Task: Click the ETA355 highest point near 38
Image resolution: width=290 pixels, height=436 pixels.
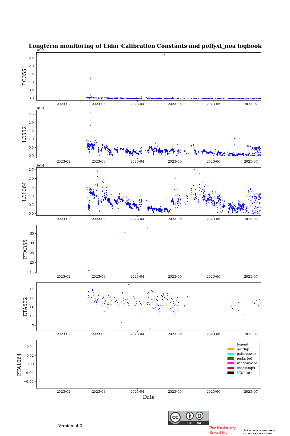Action: coord(147,227)
